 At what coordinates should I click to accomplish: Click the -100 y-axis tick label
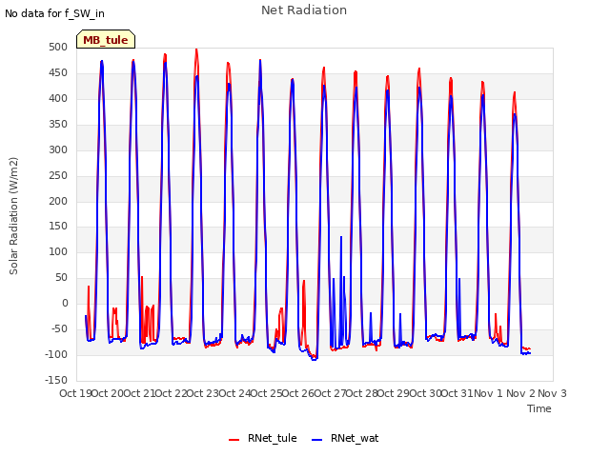pyautogui.click(x=56, y=355)
